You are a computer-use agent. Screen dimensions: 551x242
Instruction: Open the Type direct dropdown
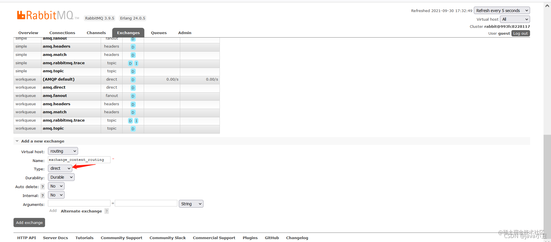pos(60,168)
